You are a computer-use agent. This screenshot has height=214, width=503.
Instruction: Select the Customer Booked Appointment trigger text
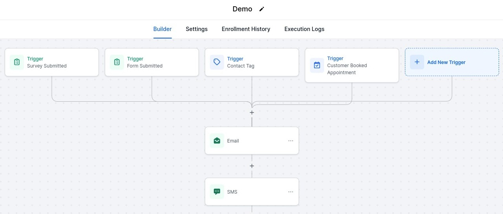347,69
